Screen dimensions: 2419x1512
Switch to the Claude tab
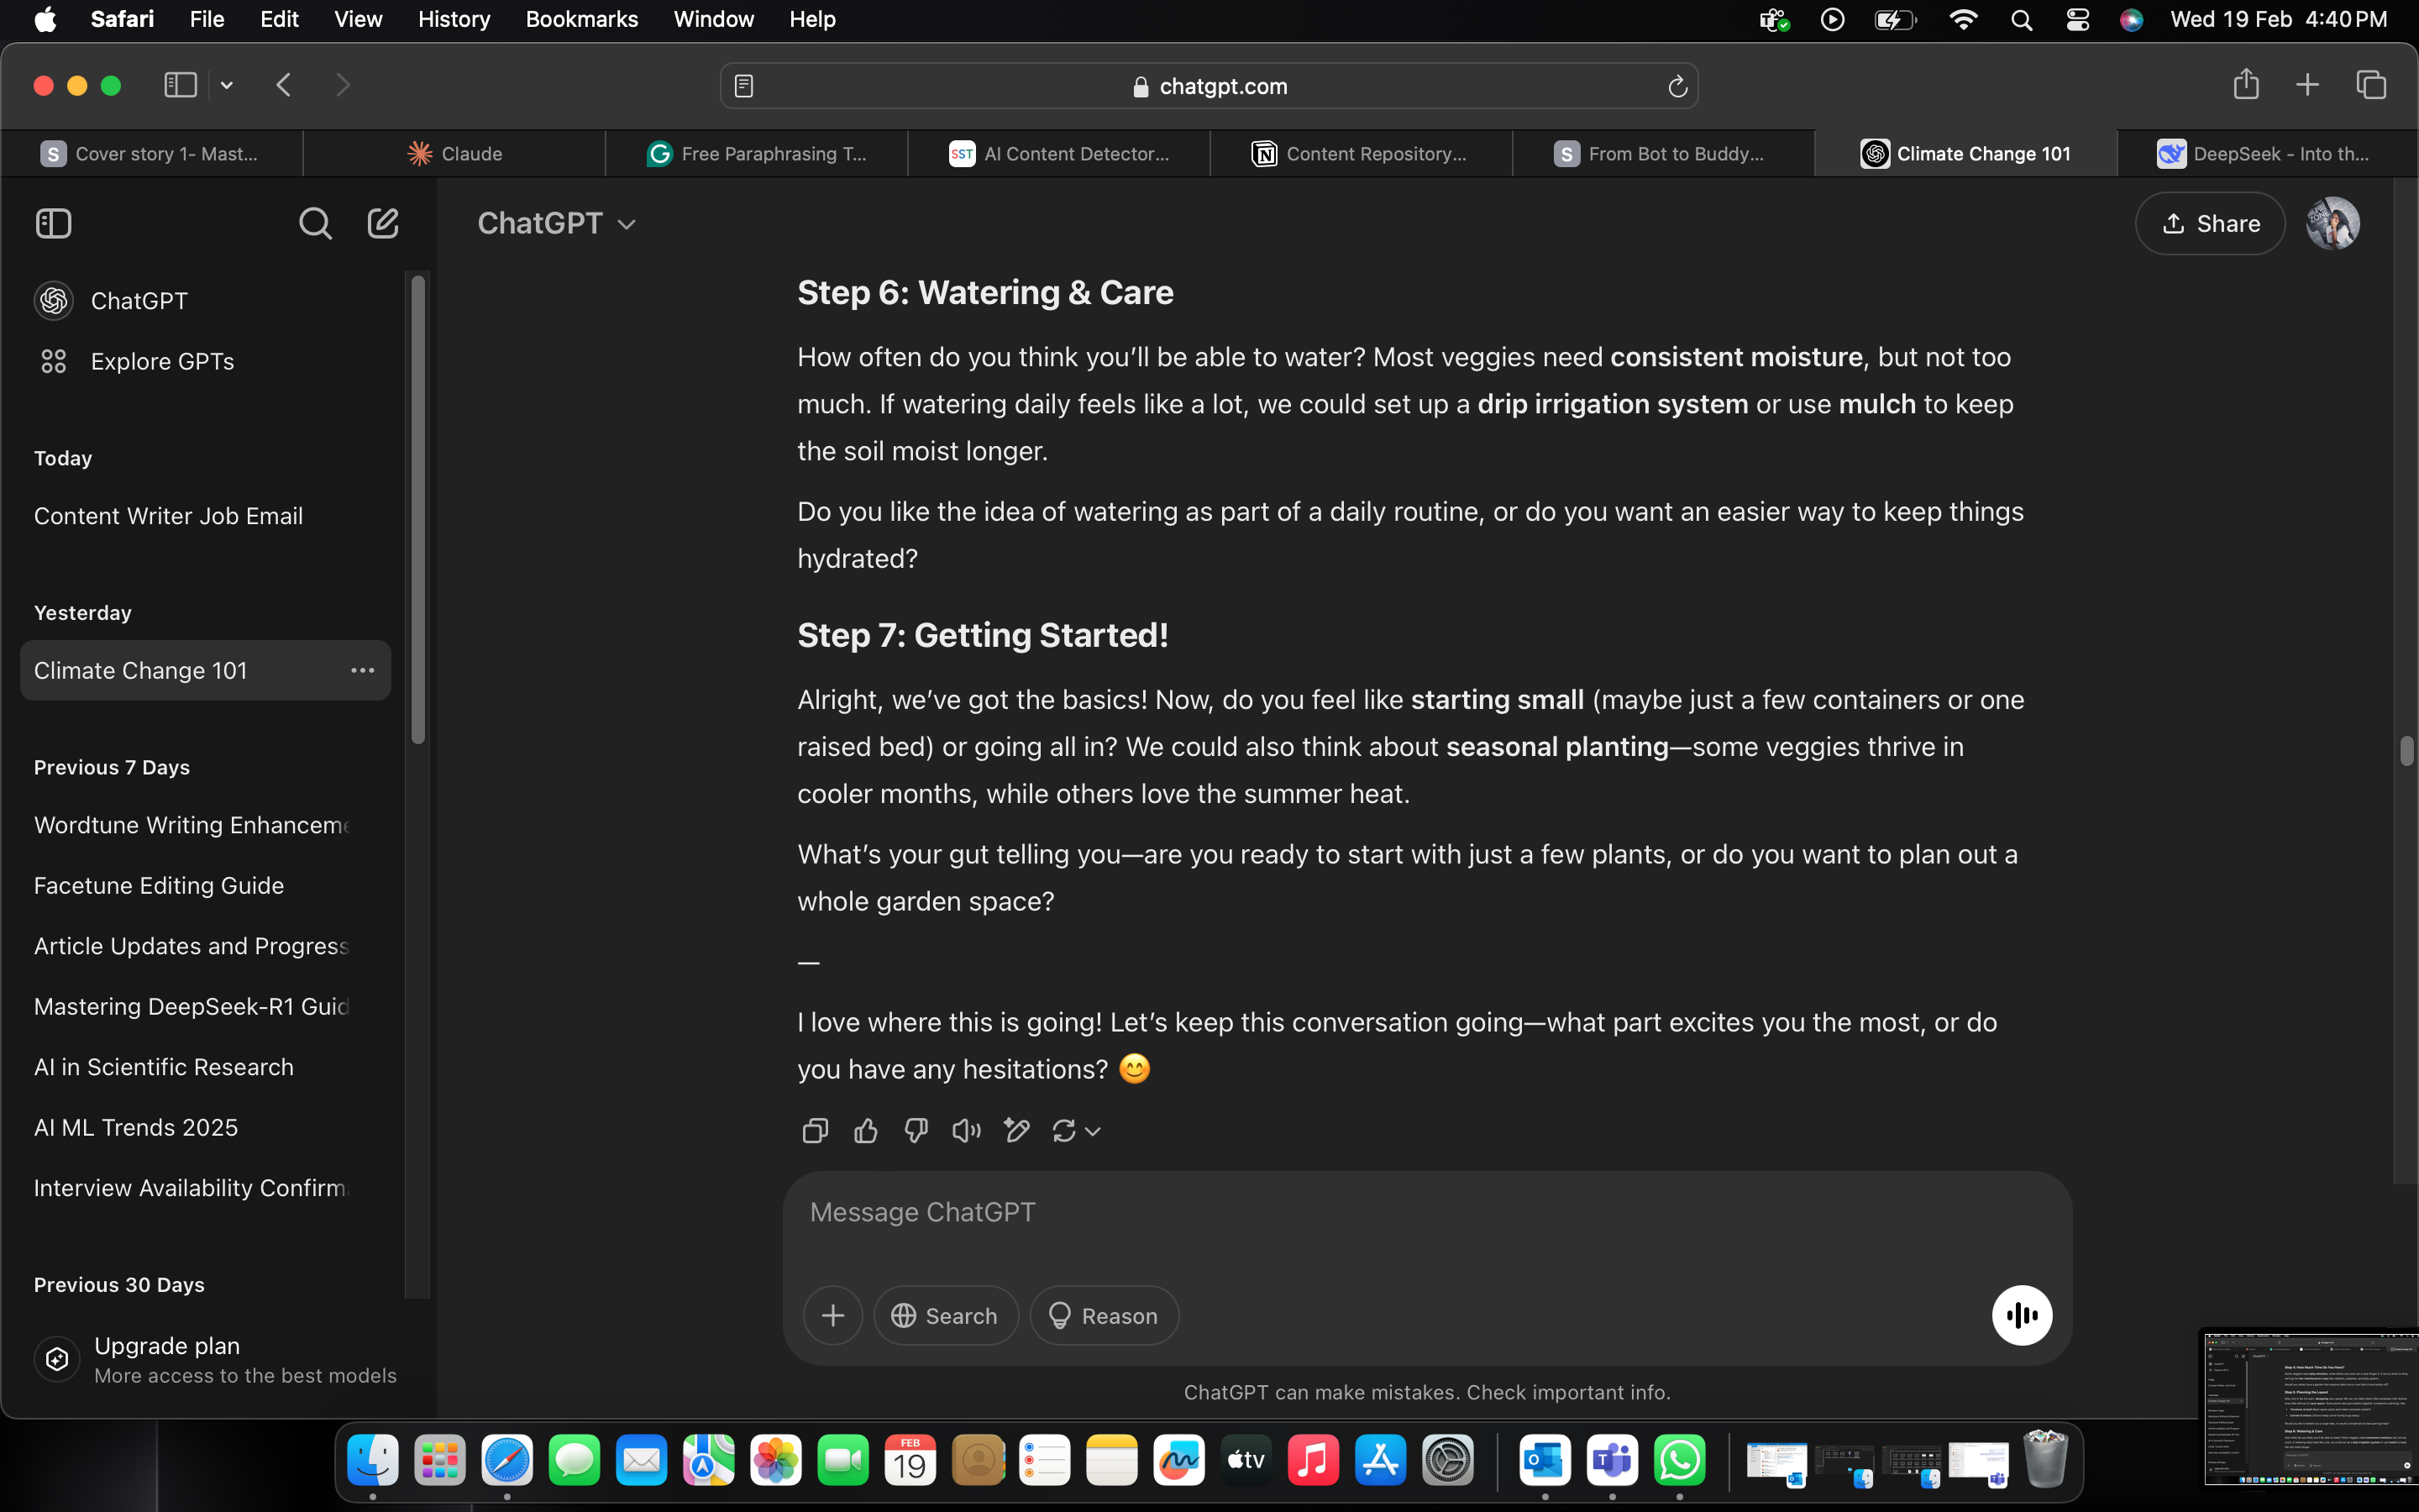(454, 154)
